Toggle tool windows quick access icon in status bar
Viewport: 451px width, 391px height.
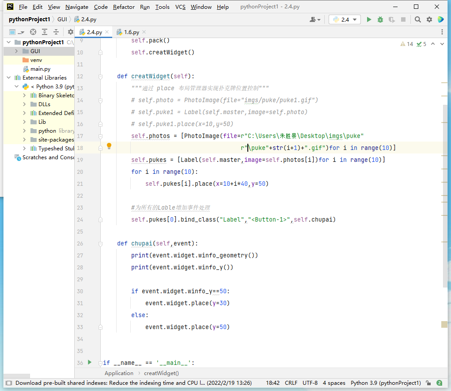(9, 383)
